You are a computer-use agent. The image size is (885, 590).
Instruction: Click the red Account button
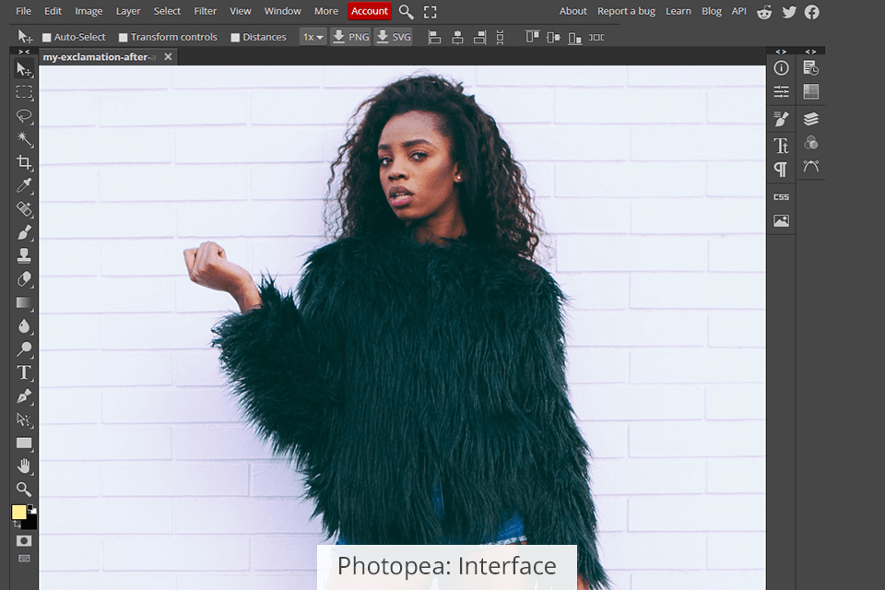click(370, 11)
